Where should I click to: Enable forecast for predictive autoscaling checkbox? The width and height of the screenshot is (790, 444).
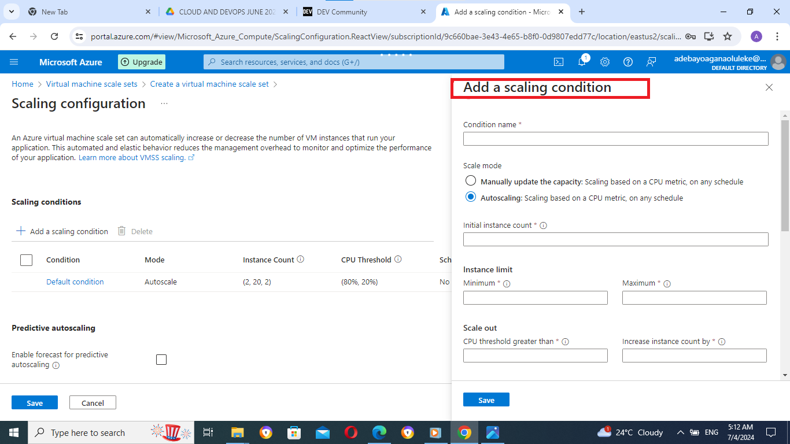161,360
